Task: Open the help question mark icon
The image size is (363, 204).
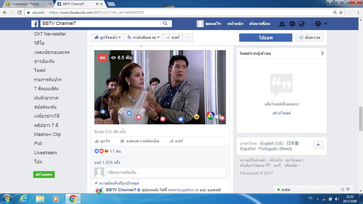Action: coord(318,24)
